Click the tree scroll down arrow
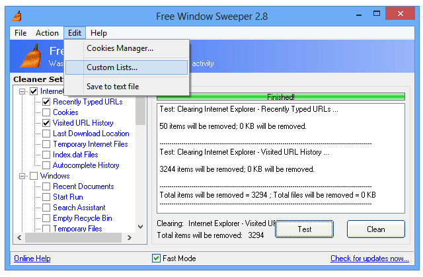This screenshot has height=277, width=423. click(141, 227)
